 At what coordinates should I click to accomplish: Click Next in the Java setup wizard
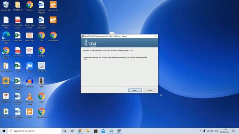135,90
